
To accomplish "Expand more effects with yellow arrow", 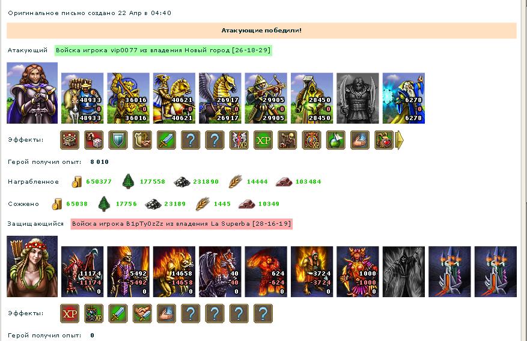I will pyautogui.click(x=400, y=140).
